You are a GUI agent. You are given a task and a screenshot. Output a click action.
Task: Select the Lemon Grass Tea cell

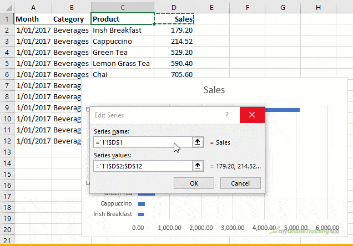click(x=123, y=63)
